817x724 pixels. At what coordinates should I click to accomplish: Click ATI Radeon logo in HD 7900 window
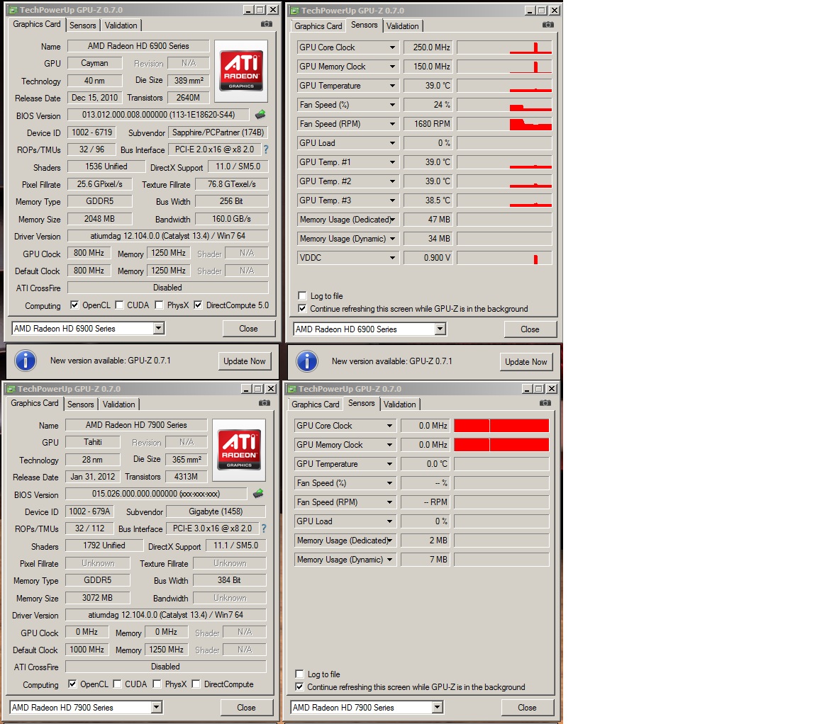[x=239, y=450]
